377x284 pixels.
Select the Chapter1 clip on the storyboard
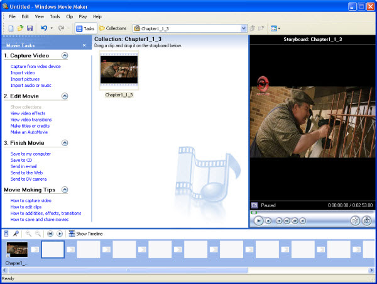[x=17, y=249]
